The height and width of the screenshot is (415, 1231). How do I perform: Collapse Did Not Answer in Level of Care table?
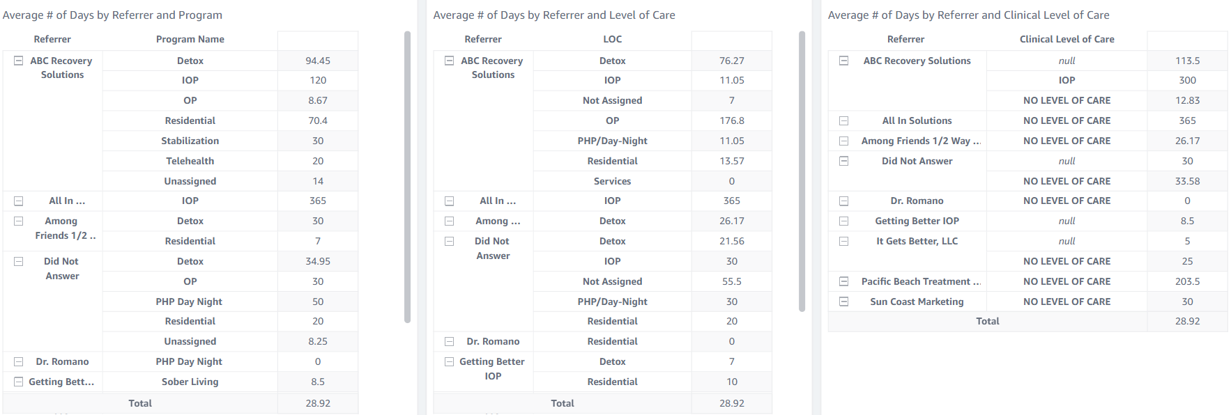pyautogui.click(x=450, y=242)
